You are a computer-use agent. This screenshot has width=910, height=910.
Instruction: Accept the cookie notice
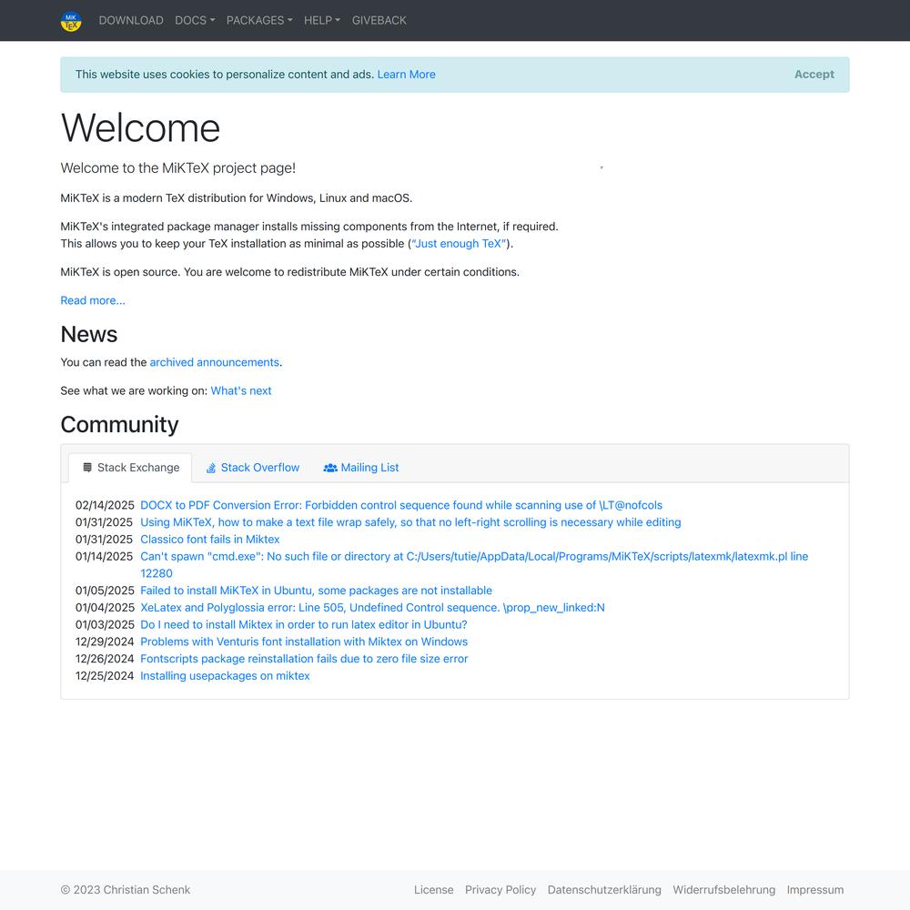pyautogui.click(x=814, y=75)
